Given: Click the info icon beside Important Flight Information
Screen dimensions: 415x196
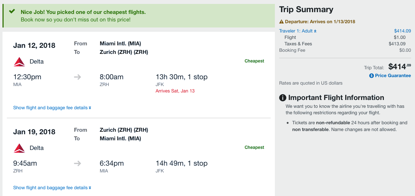Looking at the screenshot, I should pos(283,98).
